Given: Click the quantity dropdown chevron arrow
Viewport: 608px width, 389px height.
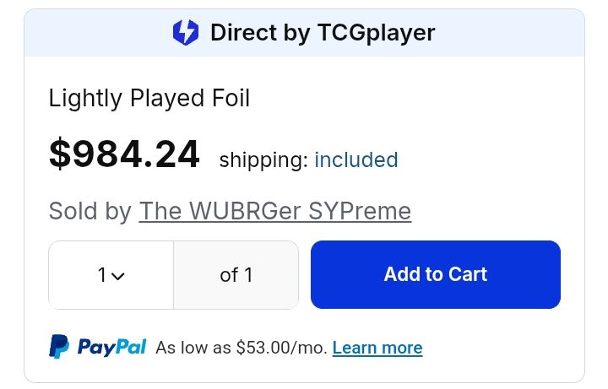Looking at the screenshot, I should (x=118, y=276).
